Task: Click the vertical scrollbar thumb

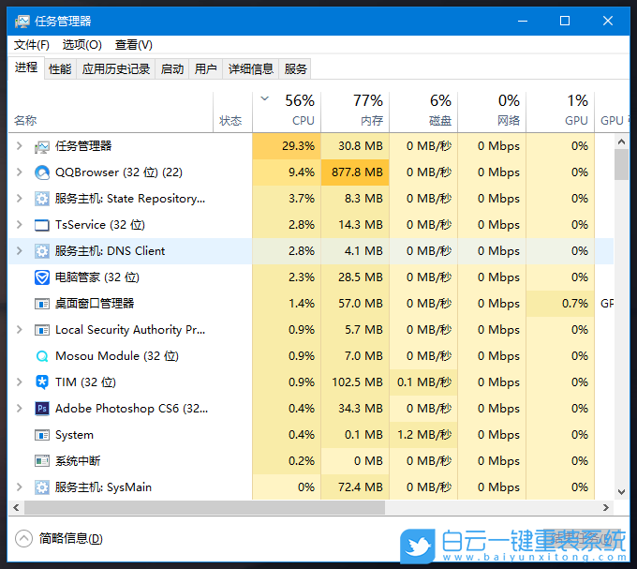Action: point(621,164)
